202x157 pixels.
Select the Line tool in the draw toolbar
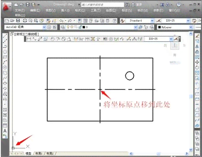click(x=5, y=36)
